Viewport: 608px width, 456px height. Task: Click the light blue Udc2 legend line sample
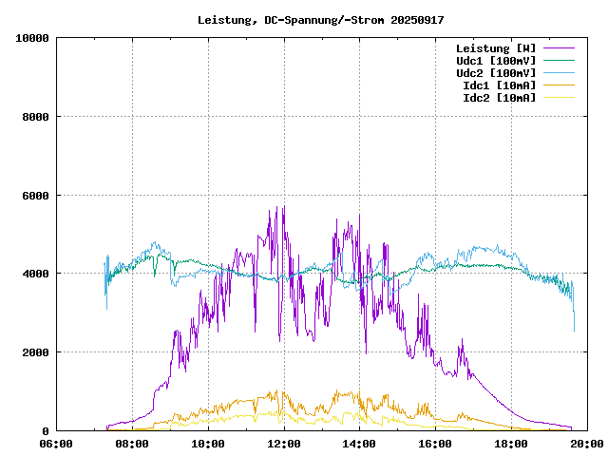coord(560,72)
